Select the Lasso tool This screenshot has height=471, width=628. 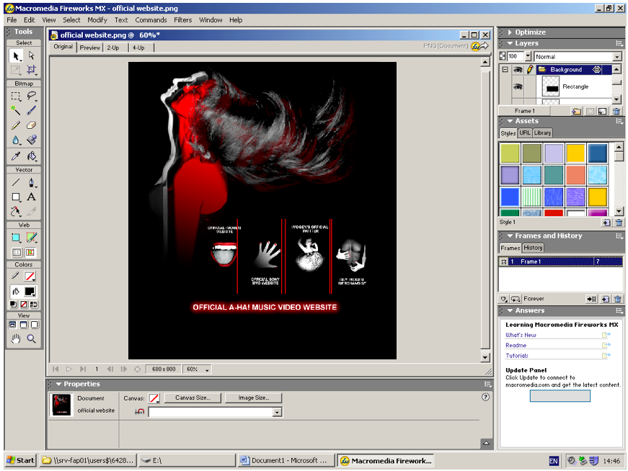[31, 96]
